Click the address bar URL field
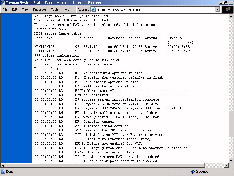This screenshot has width=234, height=176. [155, 10]
